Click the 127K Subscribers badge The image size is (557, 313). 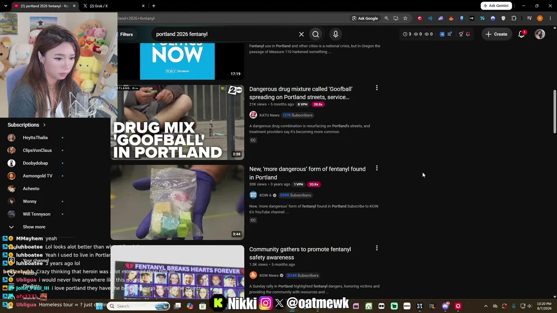(x=298, y=115)
